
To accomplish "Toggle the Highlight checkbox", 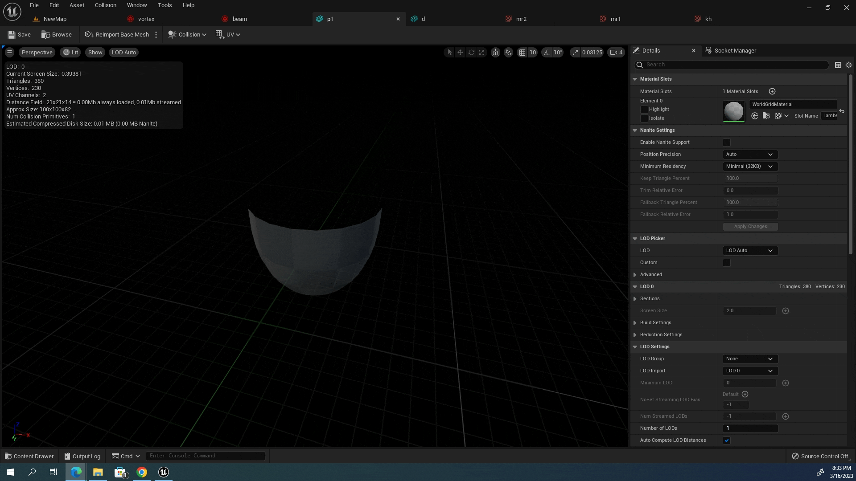I will [x=644, y=110].
